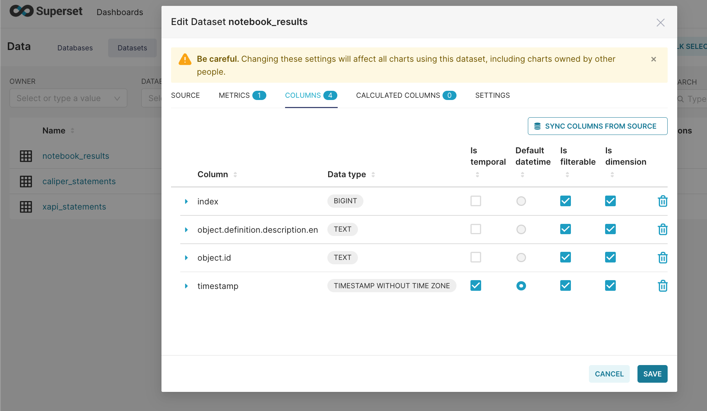Click the delete icon for timestamp column
Viewport: 707px width, 411px height.
(662, 285)
